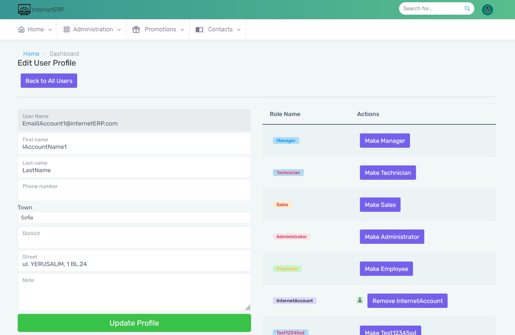Viewport: 515px width, 335px height.
Task: Click the Administration grid icon
Action: (x=67, y=29)
